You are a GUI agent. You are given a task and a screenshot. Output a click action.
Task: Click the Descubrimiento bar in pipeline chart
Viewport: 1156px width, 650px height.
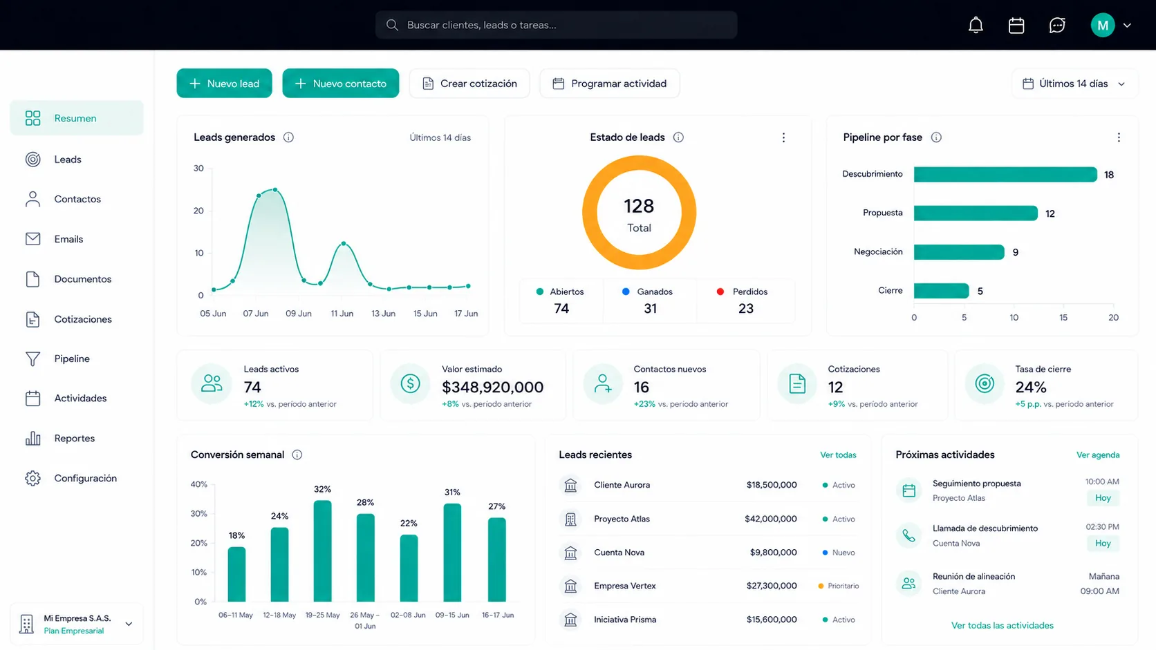coord(1005,174)
